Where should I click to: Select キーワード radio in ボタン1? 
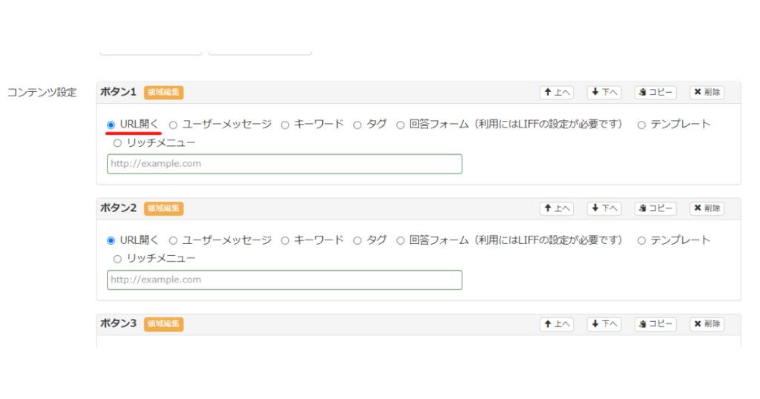(285, 125)
